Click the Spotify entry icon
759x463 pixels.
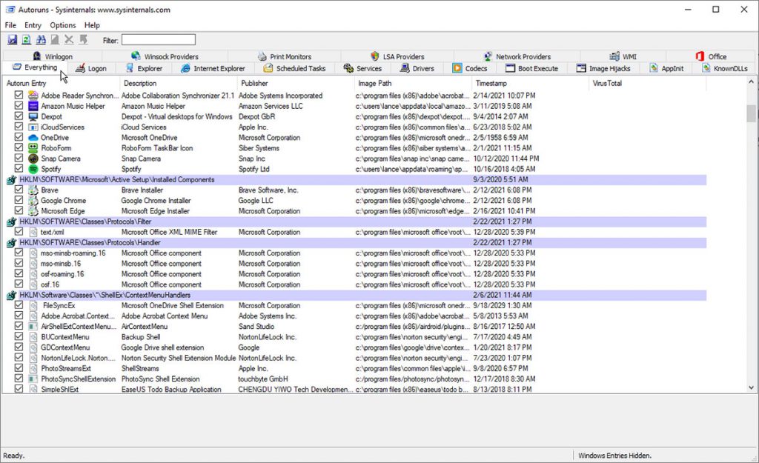tap(33, 169)
